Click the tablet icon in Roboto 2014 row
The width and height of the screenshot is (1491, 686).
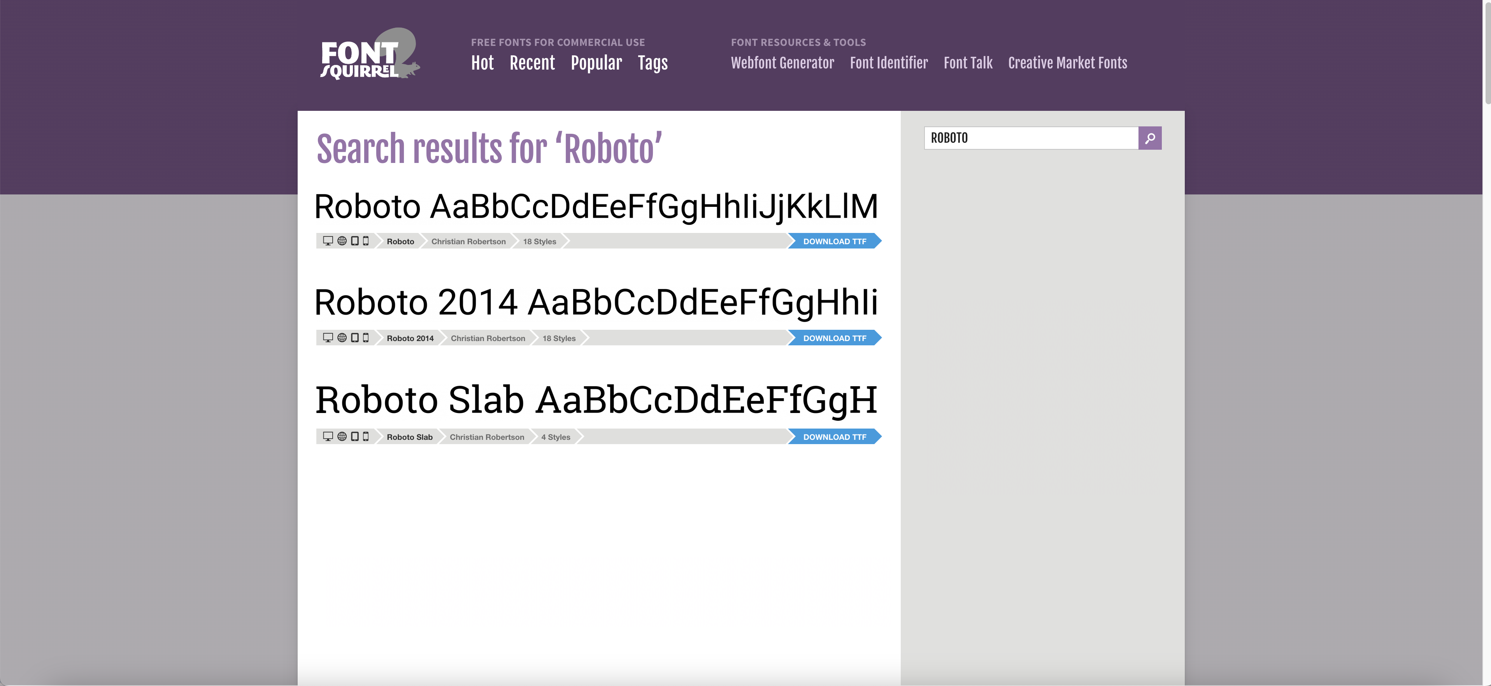tap(355, 338)
